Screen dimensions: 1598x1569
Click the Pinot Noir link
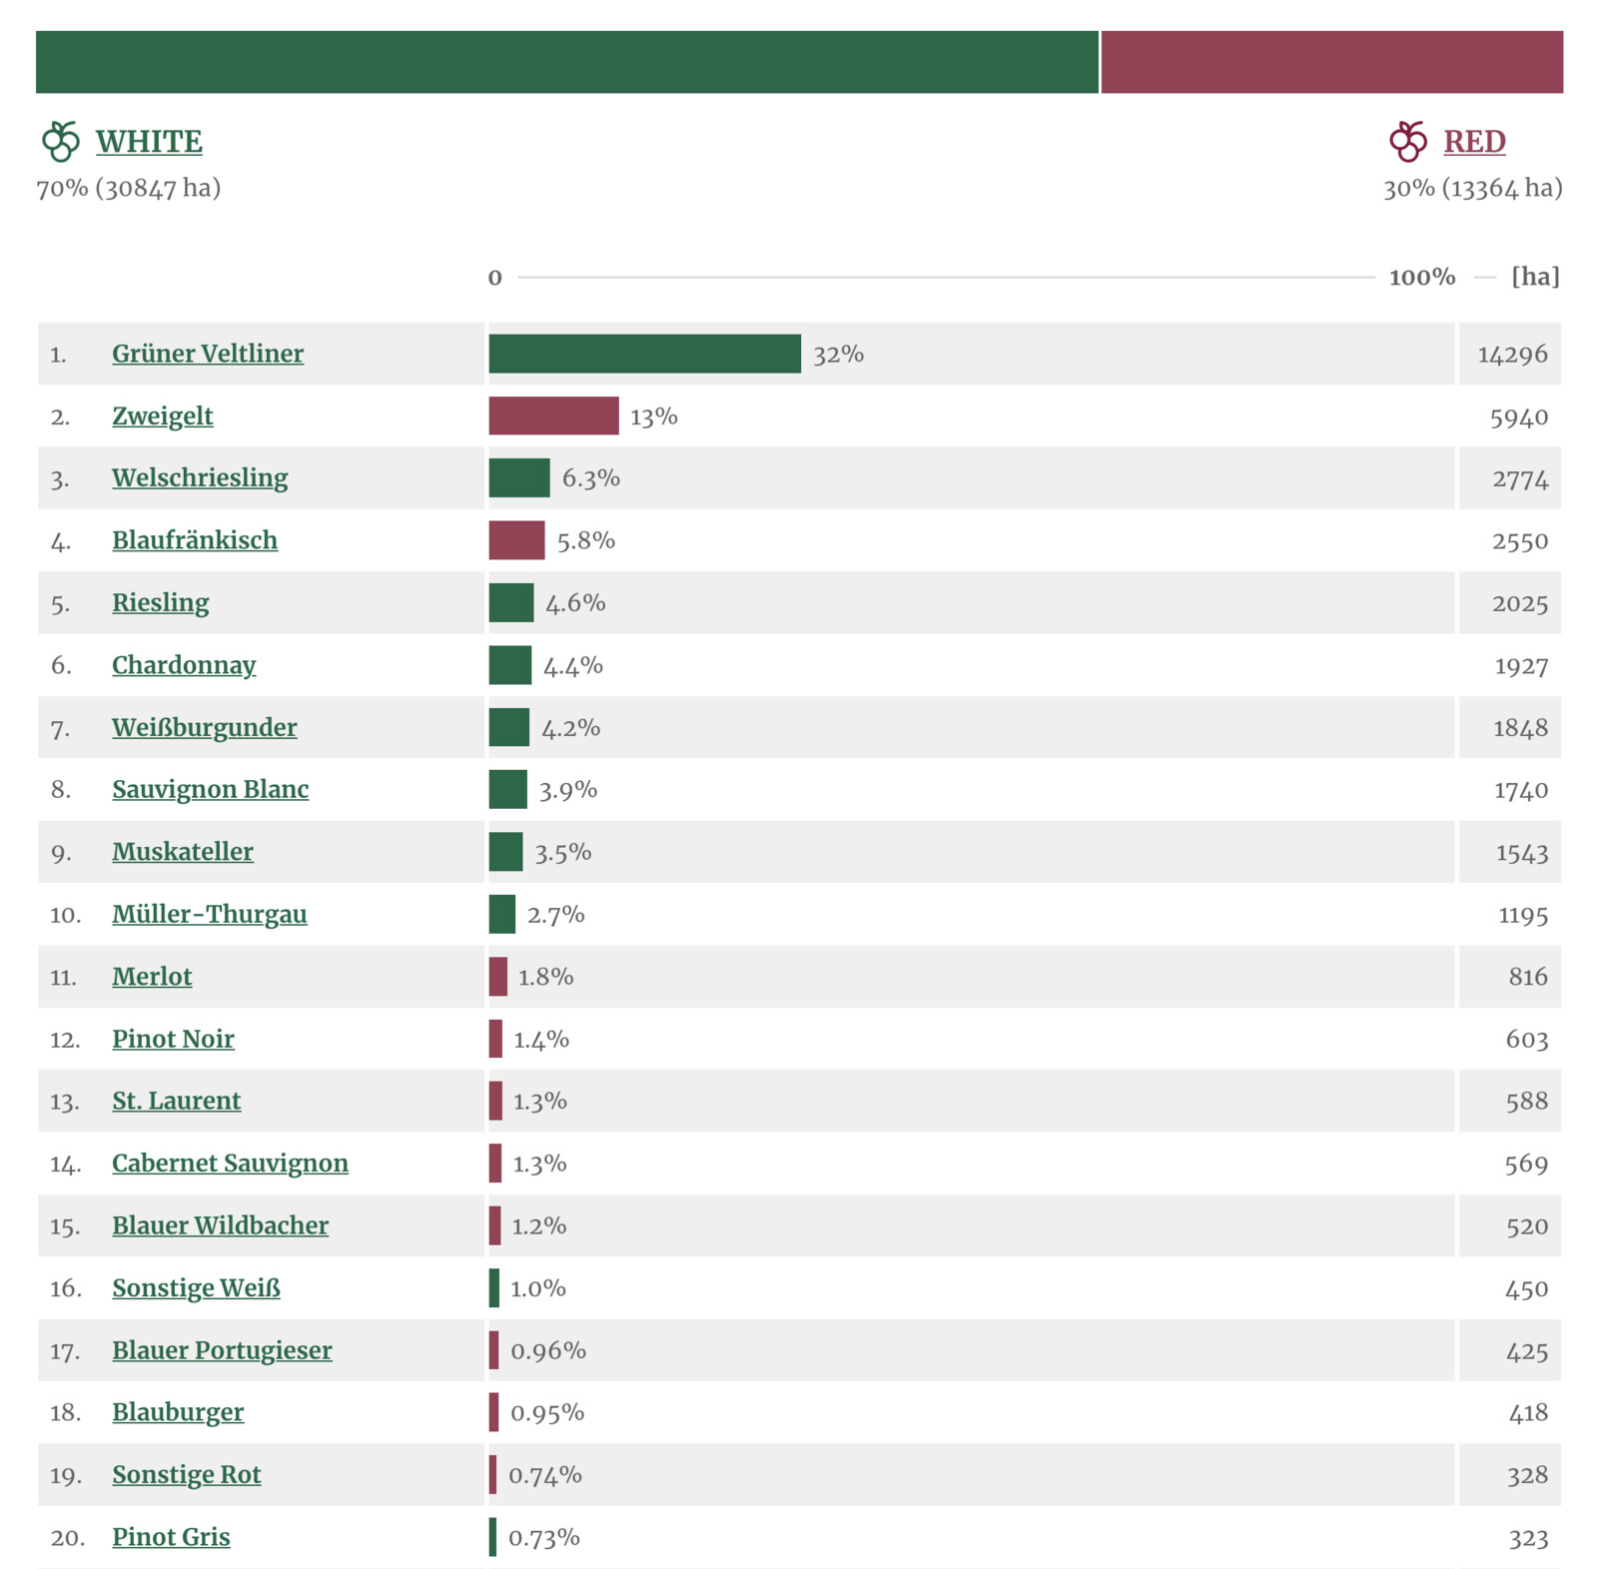173,1040
